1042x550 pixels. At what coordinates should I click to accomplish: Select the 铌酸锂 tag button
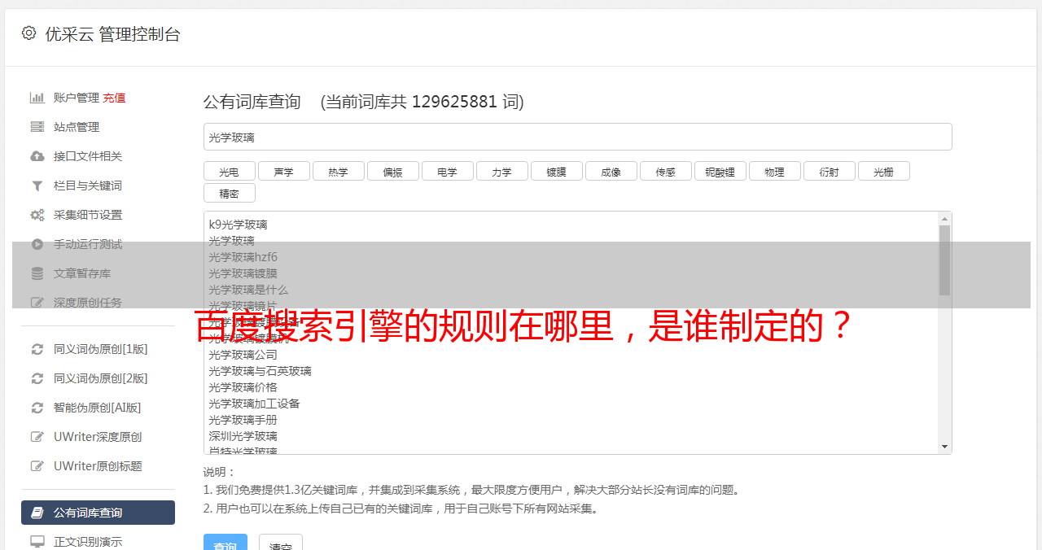tap(720, 171)
